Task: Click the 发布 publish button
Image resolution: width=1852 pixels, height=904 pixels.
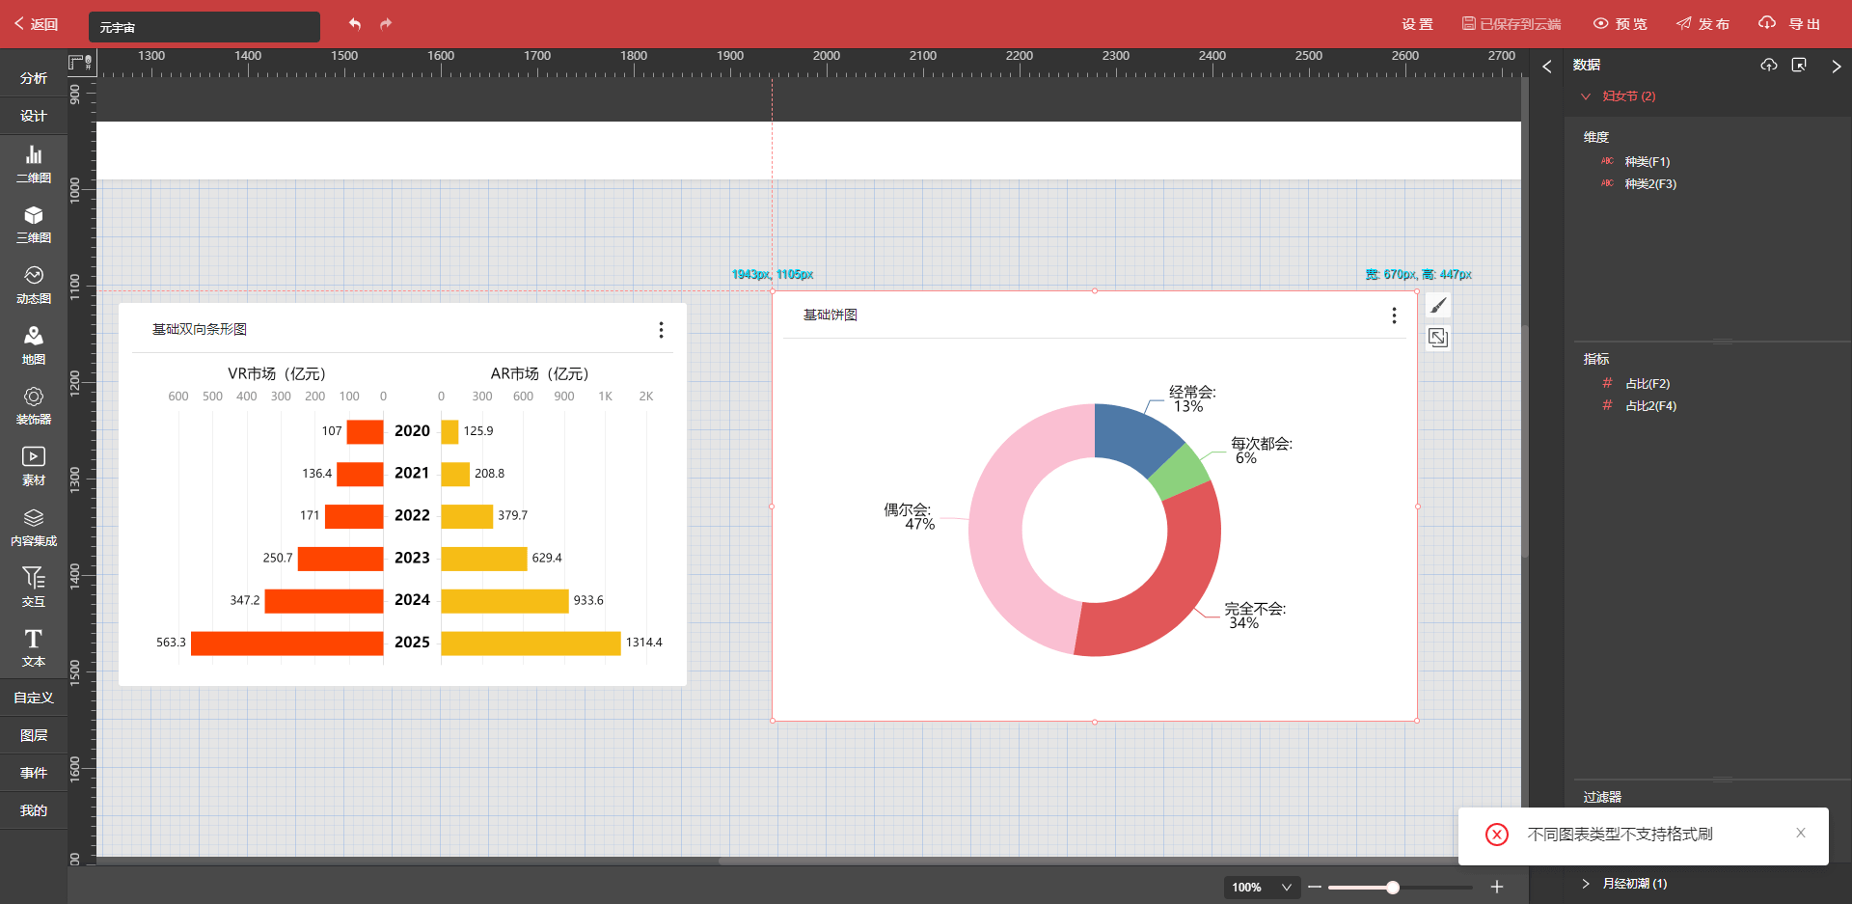Action: pyautogui.click(x=1703, y=24)
